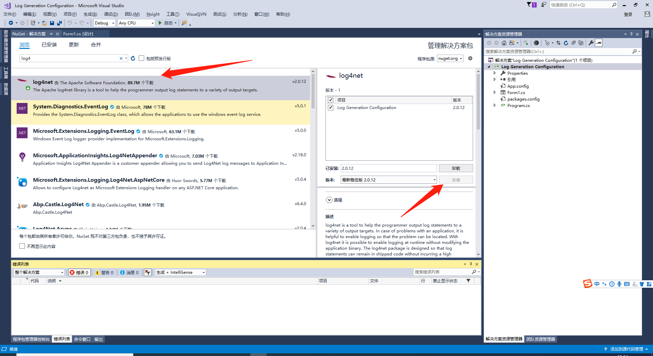The width and height of the screenshot is (653, 356).
Task: Open Properties wrench icon in Solution Explorer
Action: (591, 43)
